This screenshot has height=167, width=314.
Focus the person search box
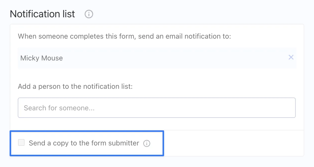pos(156,108)
